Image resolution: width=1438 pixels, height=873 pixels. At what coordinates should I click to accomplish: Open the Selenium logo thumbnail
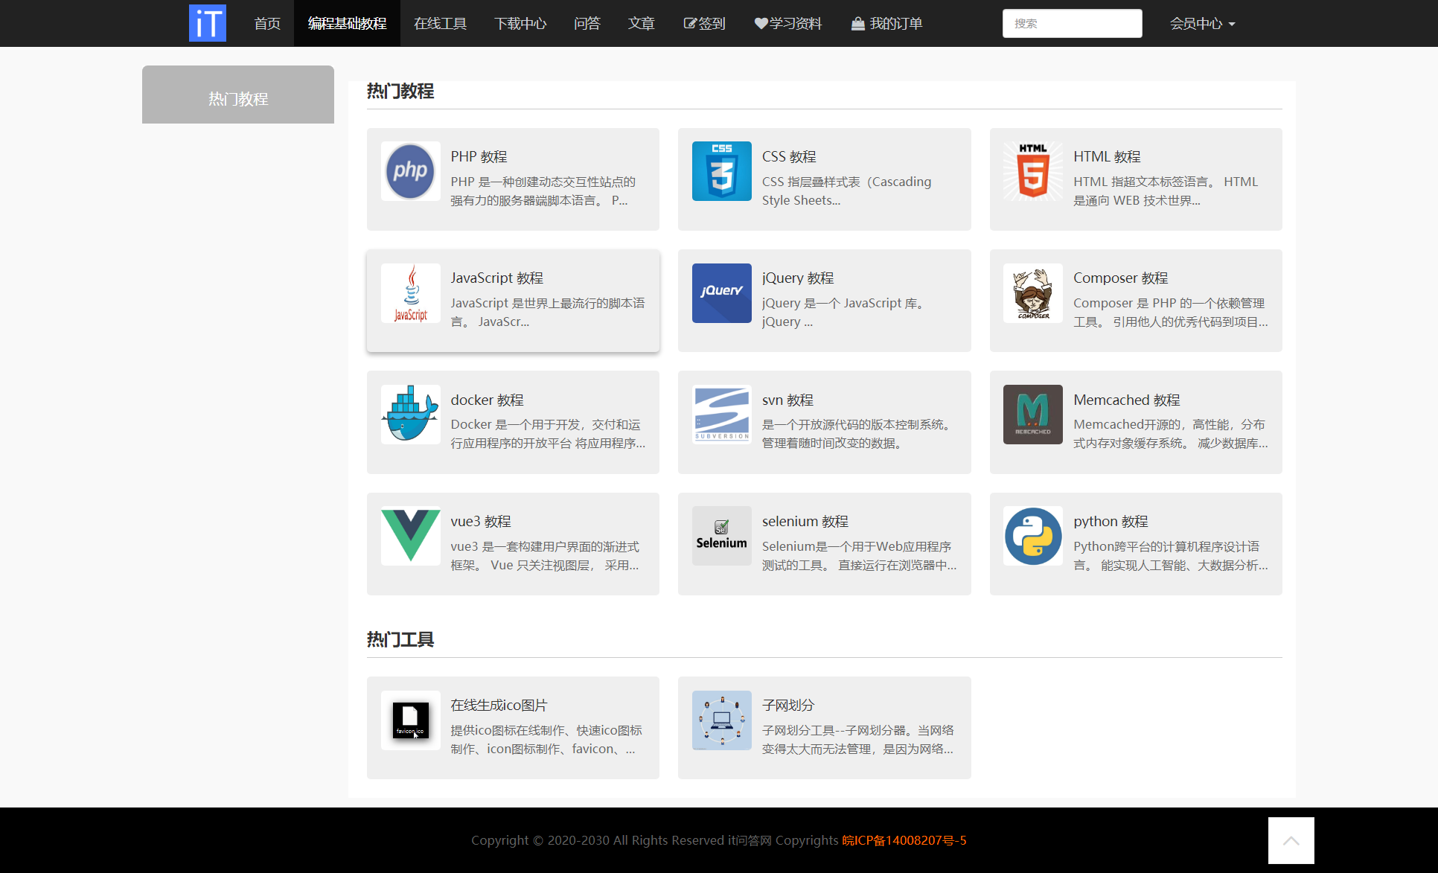pos(722,536)
